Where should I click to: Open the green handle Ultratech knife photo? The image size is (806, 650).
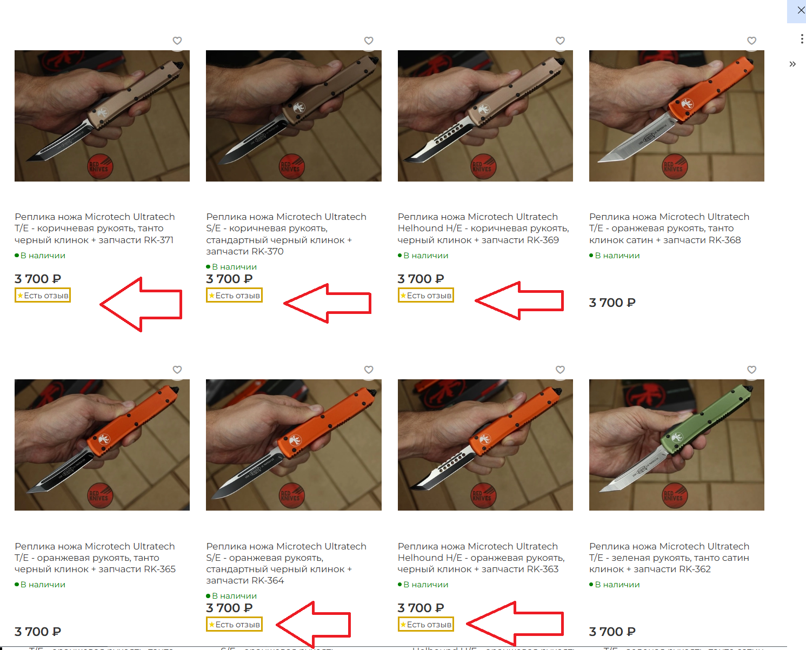pos(677,445)
